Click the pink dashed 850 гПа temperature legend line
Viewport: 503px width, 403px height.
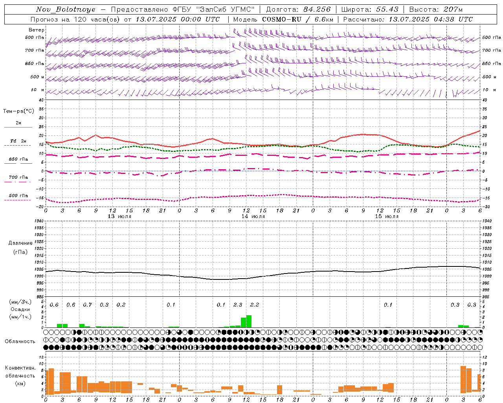click(x=18, y=163)
